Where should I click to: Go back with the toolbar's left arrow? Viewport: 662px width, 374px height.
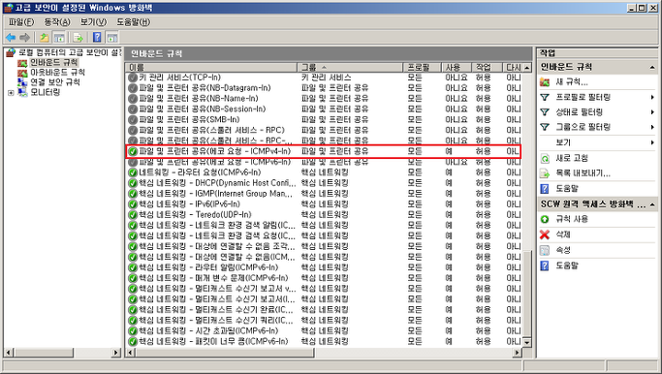tap(11, 38)
